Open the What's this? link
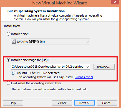The image size is (121, 108). (x=84, y=77)
